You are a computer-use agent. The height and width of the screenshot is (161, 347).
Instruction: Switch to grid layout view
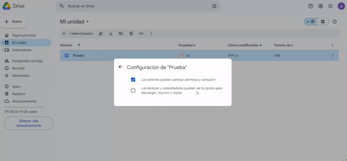click(323, 22)
